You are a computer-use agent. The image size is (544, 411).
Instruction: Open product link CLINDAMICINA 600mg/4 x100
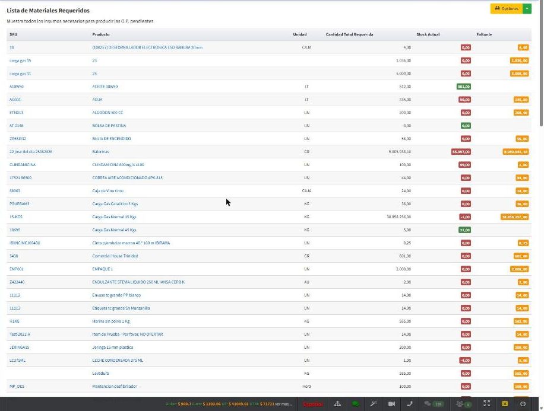tap(118, 165)
